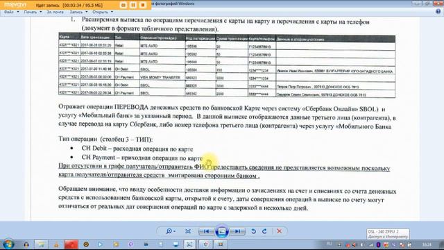The image size is (444, 250).
Task: Take screenshot with Movavi camera button
Action: tap(123, 5)
